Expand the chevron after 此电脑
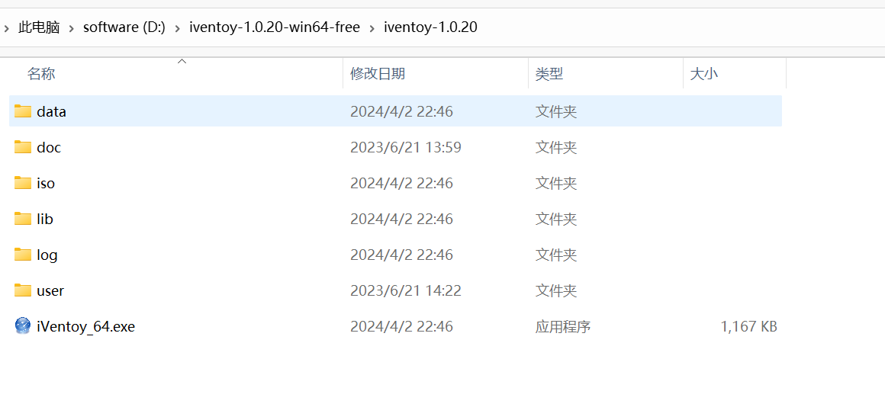The image size is (885, 407). tap(72, 27)
